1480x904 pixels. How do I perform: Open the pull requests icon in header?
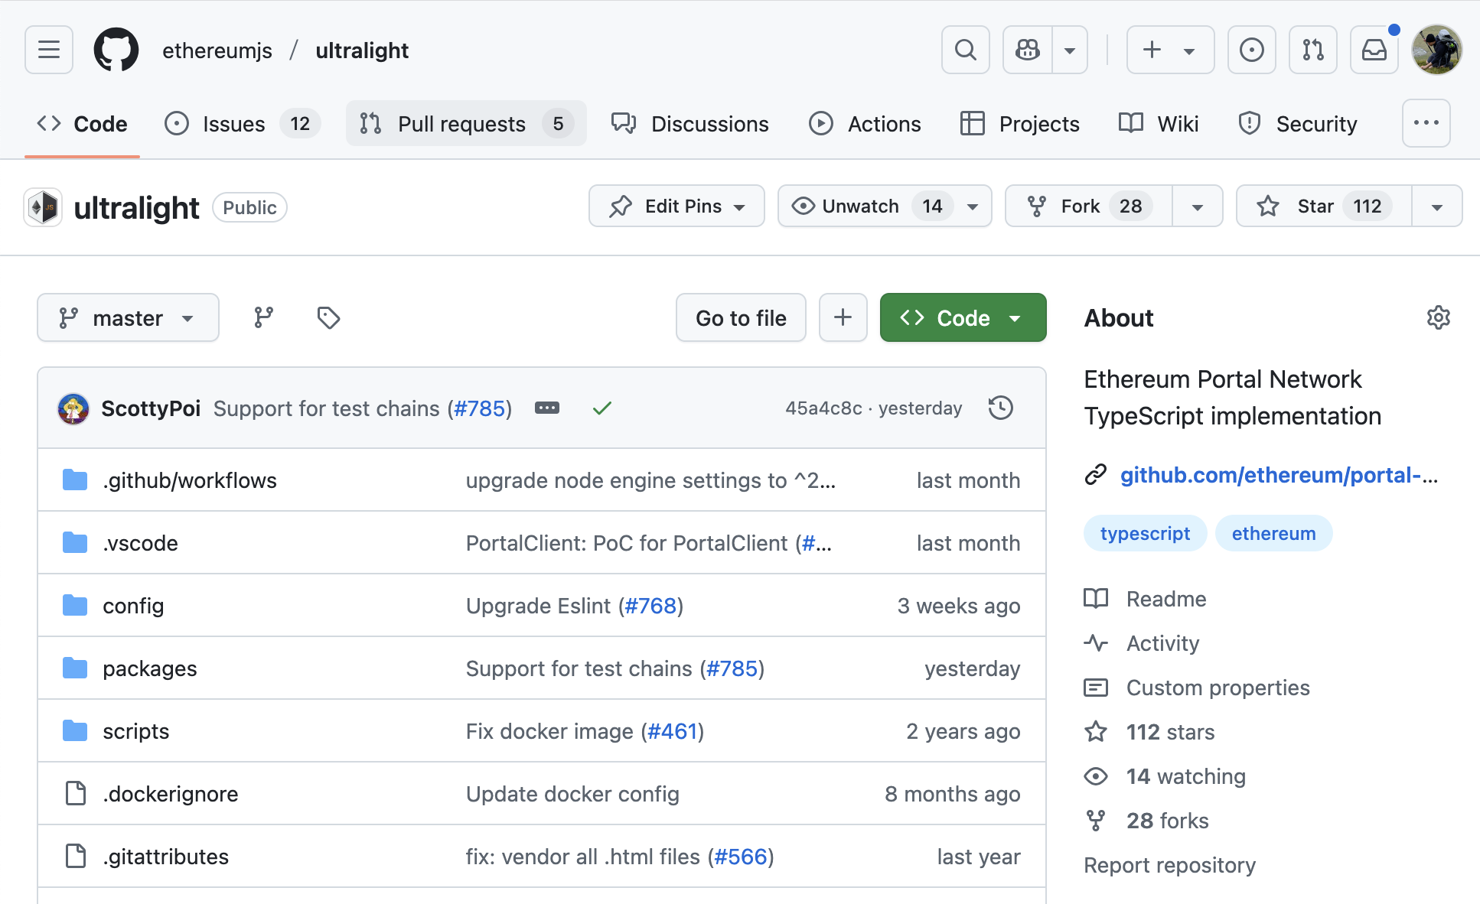pyautogui.click(x=1313, y=49)
